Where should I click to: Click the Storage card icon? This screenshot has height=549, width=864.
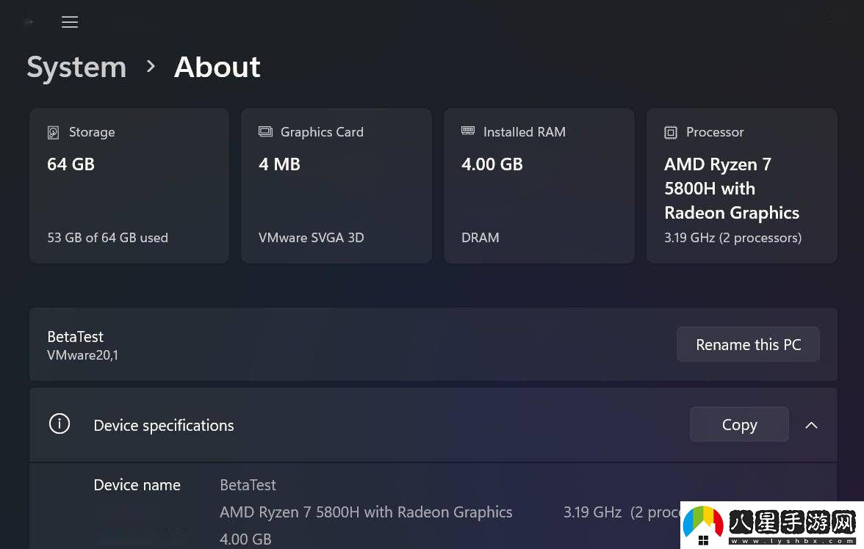coord(54,132)
